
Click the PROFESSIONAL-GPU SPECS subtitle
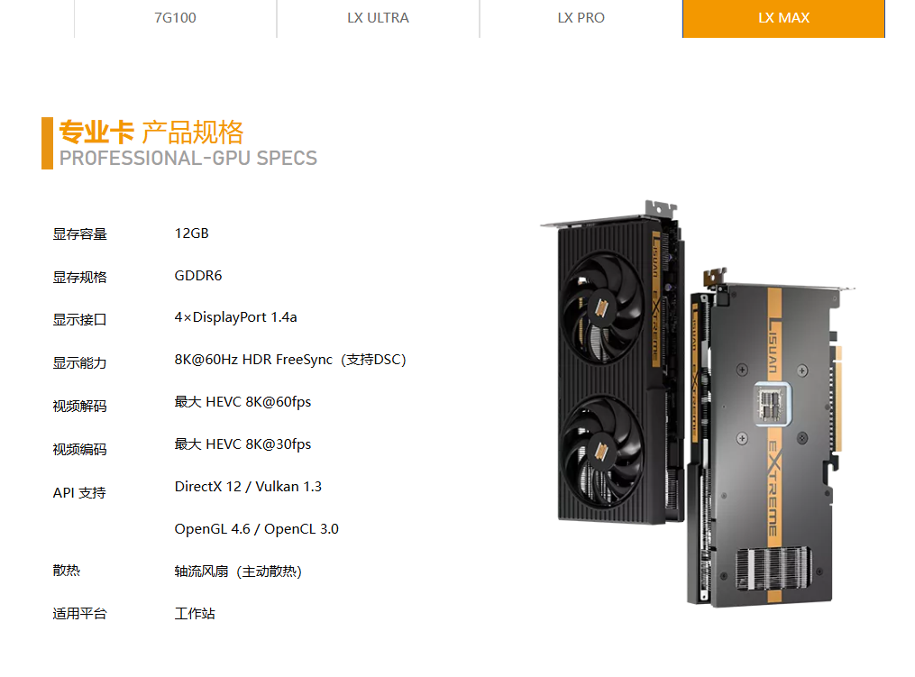point(188,158)
